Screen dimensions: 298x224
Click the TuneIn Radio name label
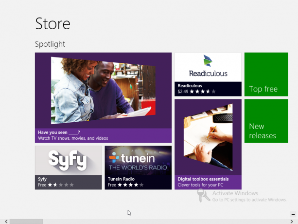121,179
